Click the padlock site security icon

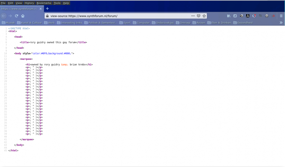(x=47, y=16)
